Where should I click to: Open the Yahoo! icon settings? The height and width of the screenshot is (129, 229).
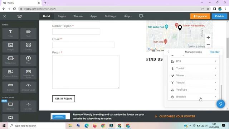tap(193, 83)
